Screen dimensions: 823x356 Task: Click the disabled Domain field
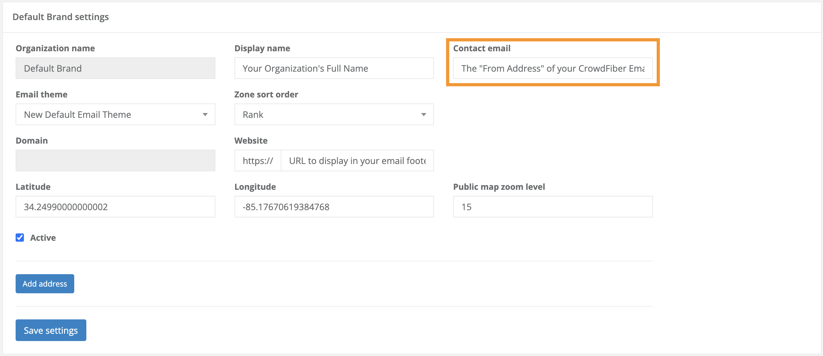point(115,160)
